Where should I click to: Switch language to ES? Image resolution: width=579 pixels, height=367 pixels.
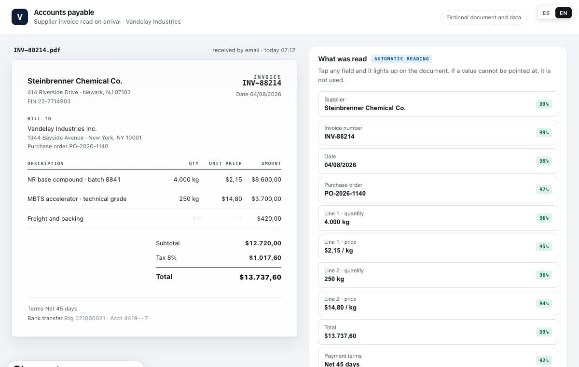[546, 13]
